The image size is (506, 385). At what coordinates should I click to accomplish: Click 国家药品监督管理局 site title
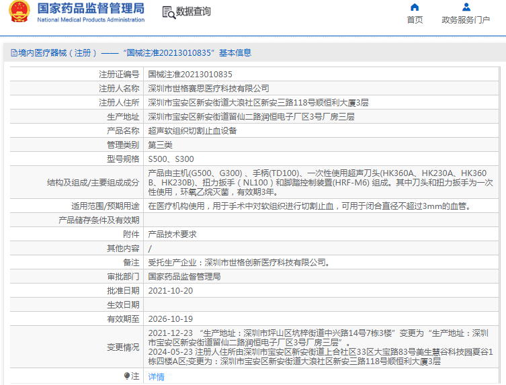[x=91, y=8]
